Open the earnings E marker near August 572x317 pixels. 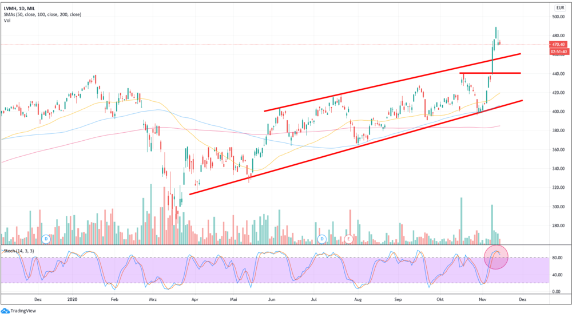tap(349, 239)
